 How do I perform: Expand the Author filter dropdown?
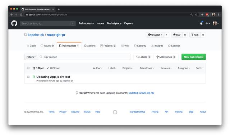(98, 68)
